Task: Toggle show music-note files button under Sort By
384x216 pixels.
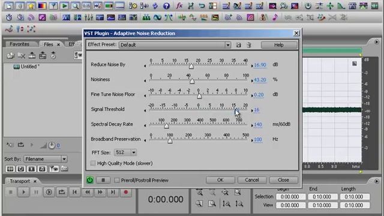Action: click(43, 169)
